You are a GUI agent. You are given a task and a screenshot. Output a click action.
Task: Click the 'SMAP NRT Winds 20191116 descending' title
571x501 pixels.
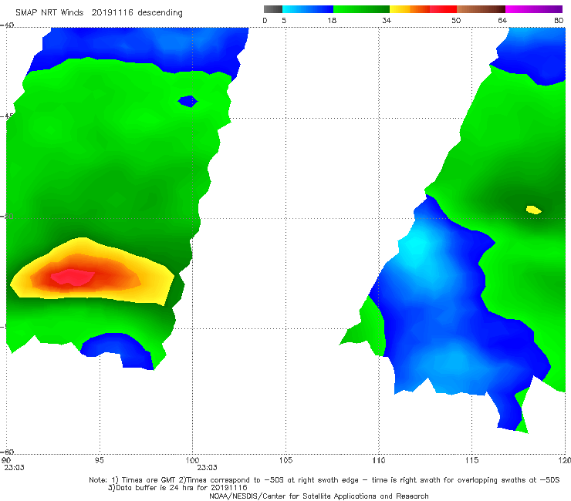coord(99,13)
